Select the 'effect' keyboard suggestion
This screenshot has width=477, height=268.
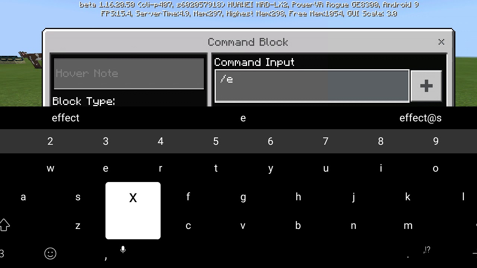[x=66, y=118]
